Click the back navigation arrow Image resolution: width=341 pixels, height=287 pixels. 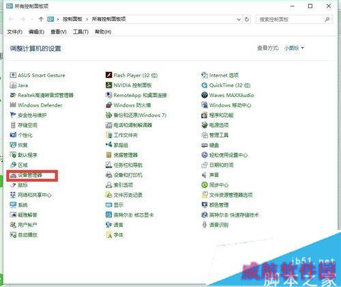11,19
